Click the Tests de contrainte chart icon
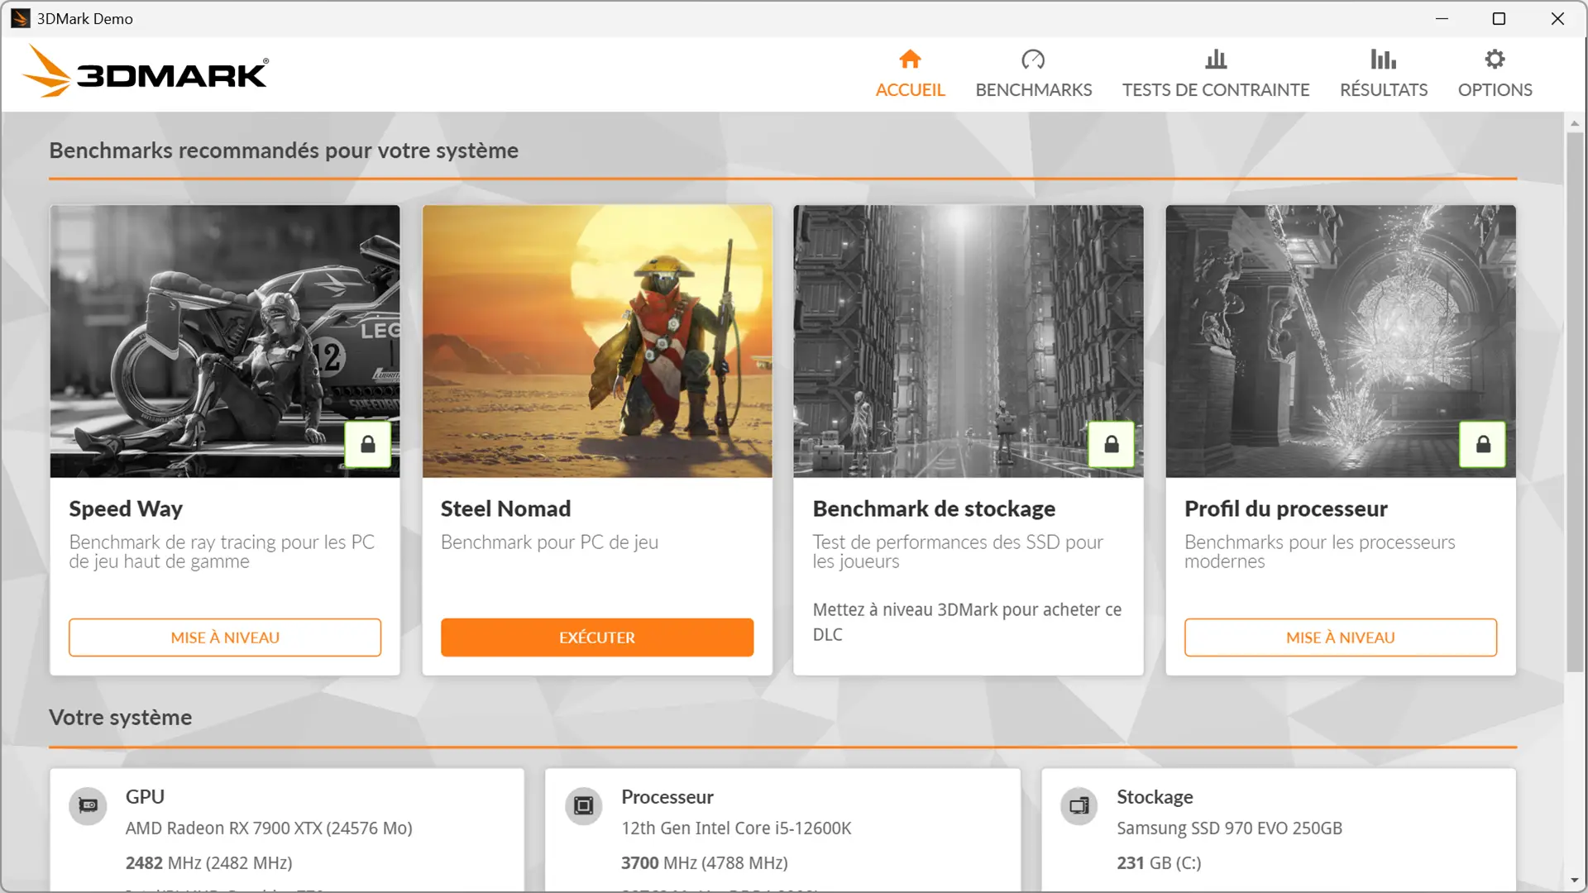 click(1216, 59)
